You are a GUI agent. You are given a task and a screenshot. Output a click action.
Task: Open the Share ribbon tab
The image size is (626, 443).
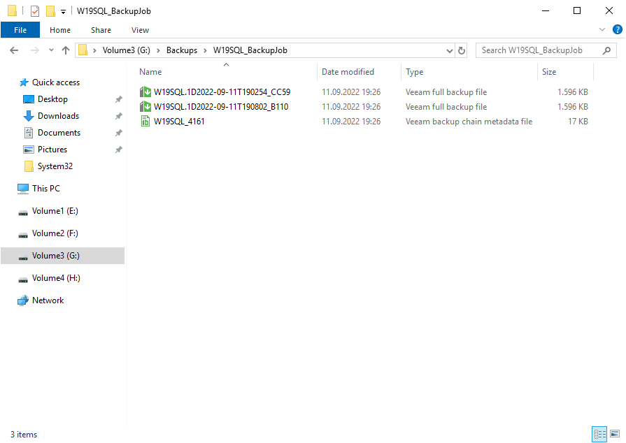(101, 30)
